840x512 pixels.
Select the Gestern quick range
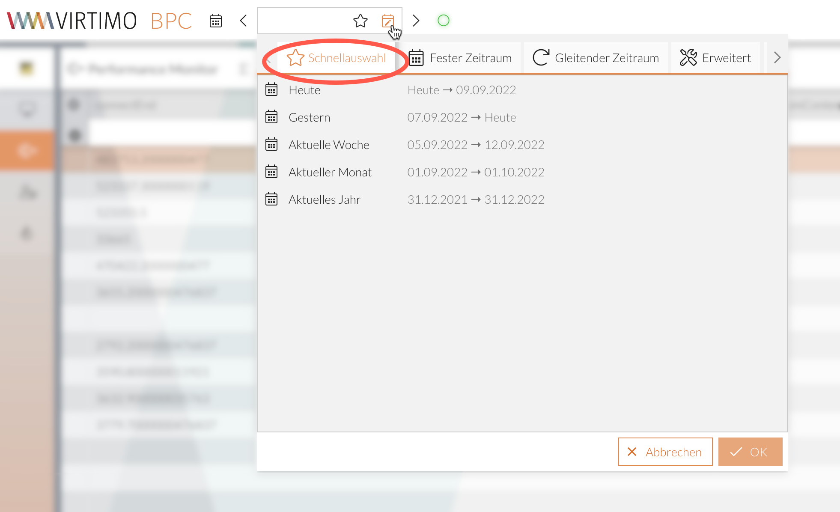[309, 117]
